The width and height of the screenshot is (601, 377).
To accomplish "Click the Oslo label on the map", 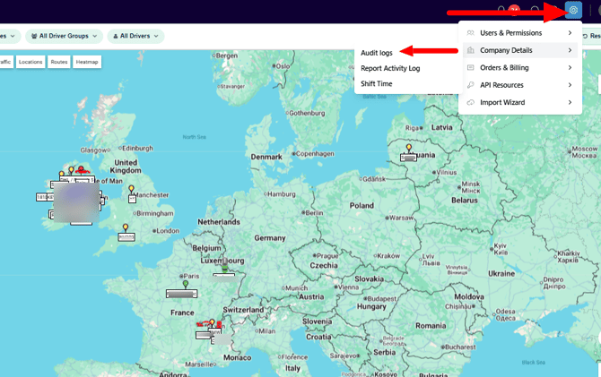I will click(x=283, y=66).
